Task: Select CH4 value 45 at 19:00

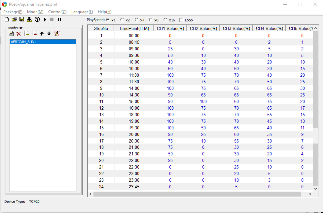Action: (x=269, y=121)
